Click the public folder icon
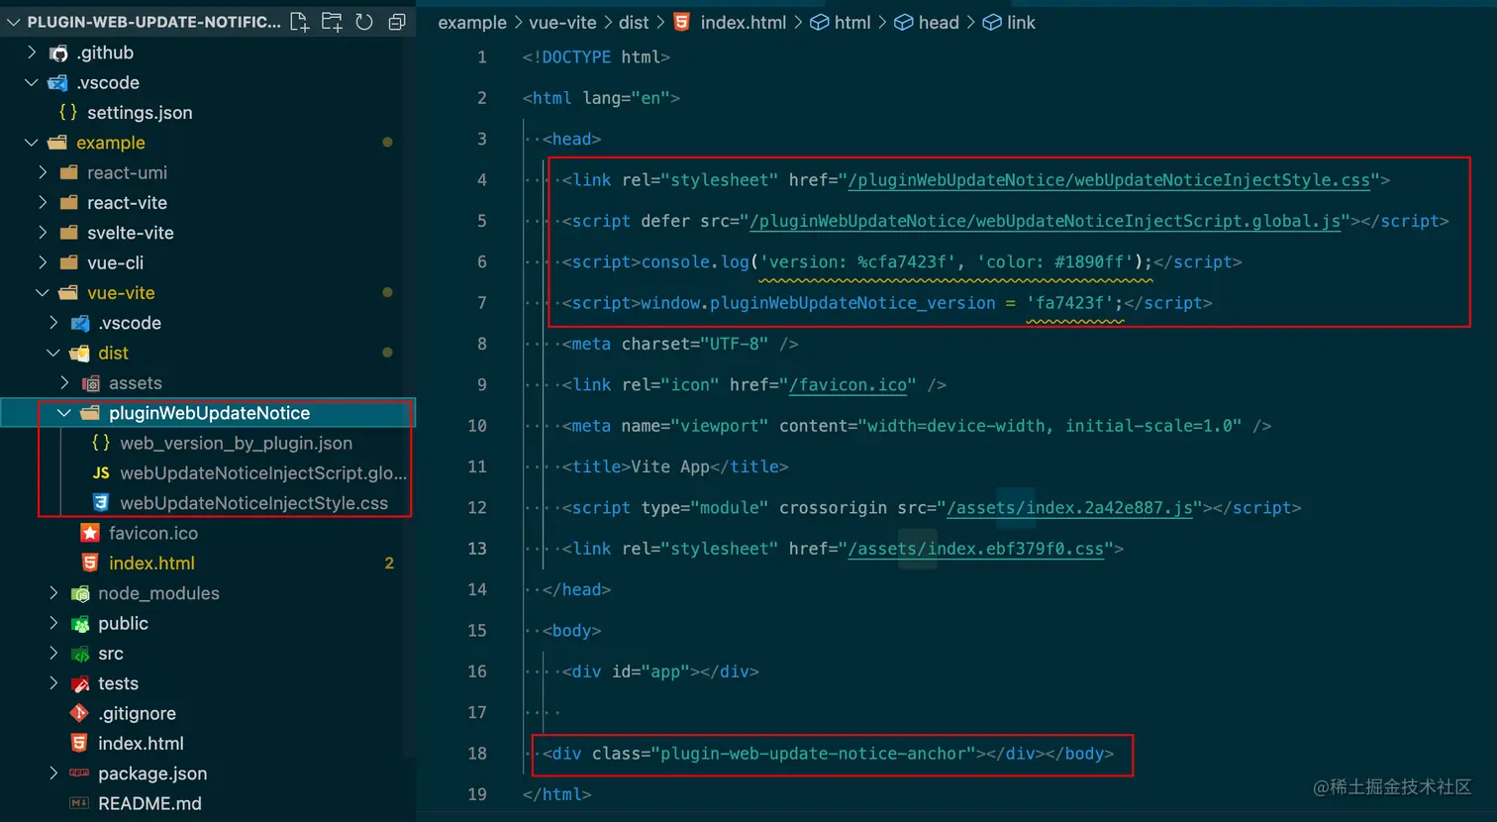This screenshot has width=1497, height=822. click(80, 624)
